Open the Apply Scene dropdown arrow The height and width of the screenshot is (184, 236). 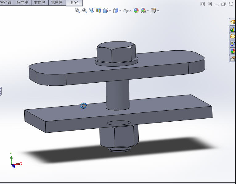148,11
